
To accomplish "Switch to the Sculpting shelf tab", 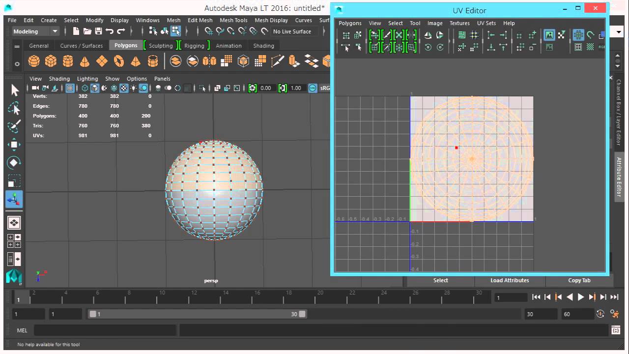I will (x=161, y=46).
